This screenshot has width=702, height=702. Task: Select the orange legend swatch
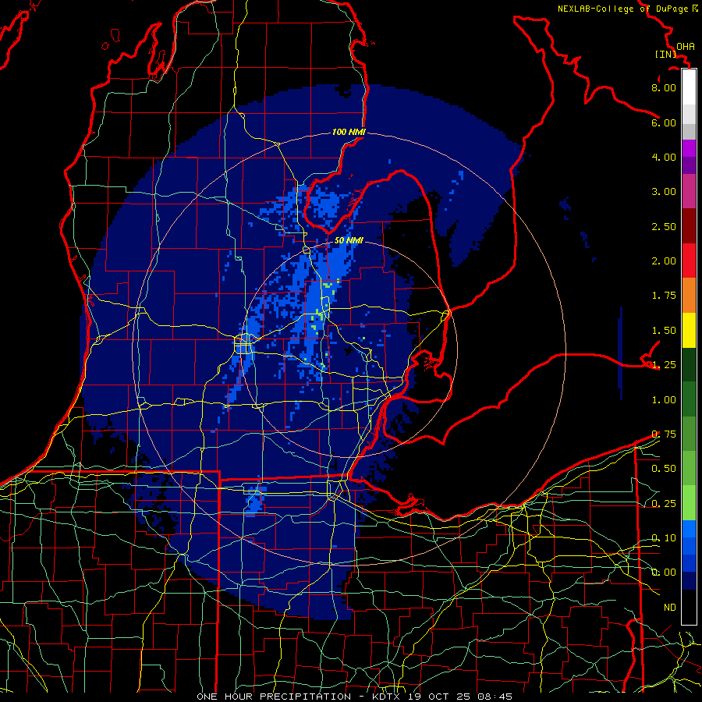[x=689, y=296]
